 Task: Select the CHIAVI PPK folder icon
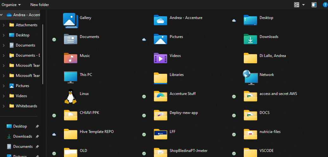71,115
